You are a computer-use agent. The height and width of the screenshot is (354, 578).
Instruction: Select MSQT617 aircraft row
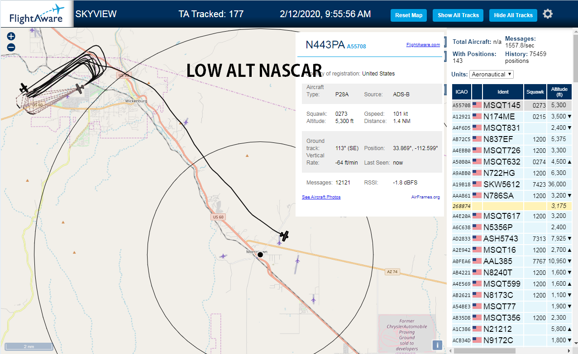pyautogui.click(x=512, y=216)
